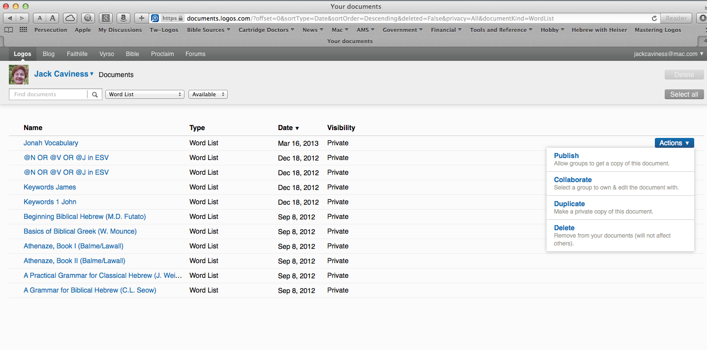
Task: Open the Jonah Vocabulary document
Action: 51,143
